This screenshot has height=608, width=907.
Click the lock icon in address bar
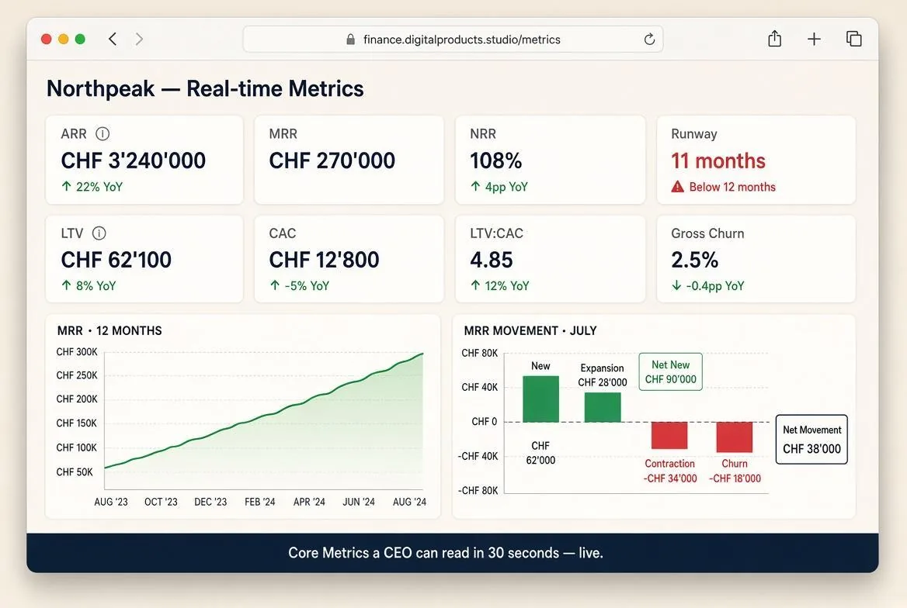point(350,40)
